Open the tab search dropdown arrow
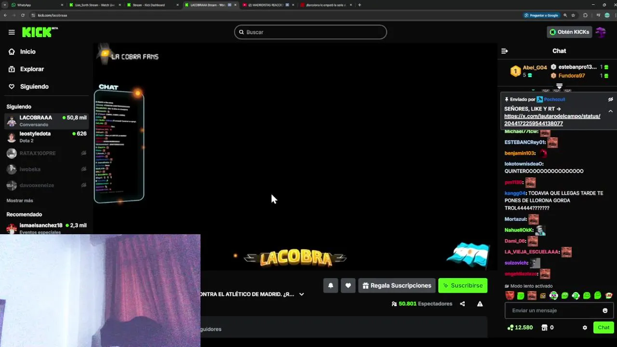 point(5,5)
